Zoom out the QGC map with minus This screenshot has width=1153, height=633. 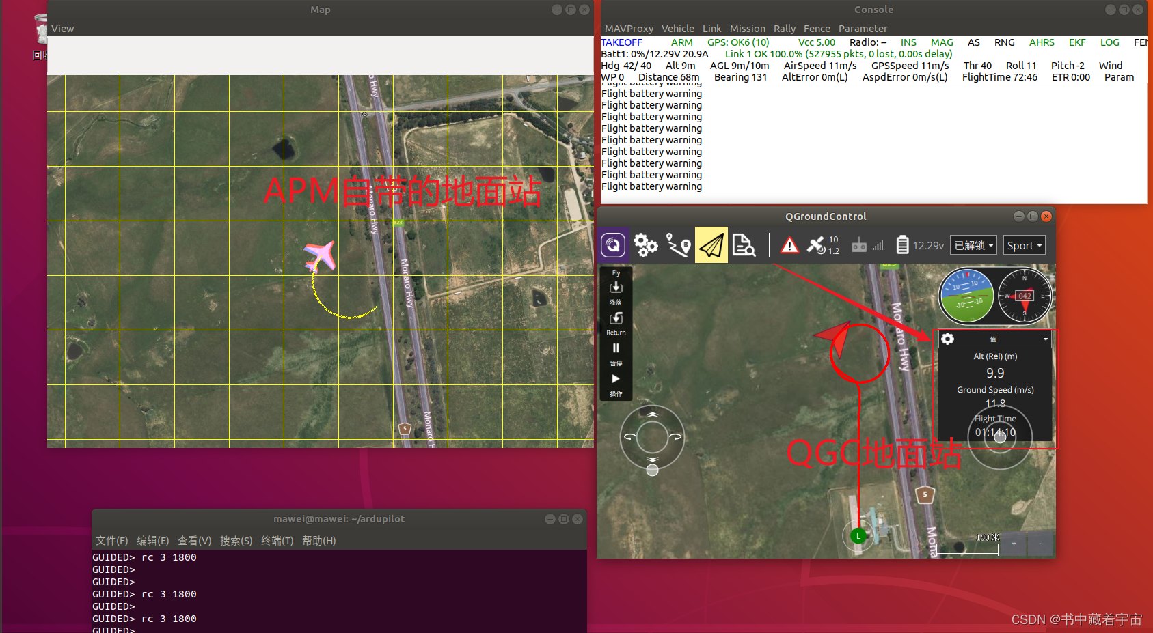click(x=1040, y=544)
